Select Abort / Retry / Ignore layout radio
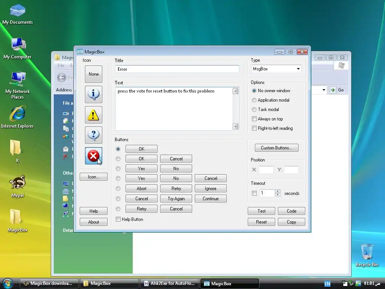 [118, 189]
